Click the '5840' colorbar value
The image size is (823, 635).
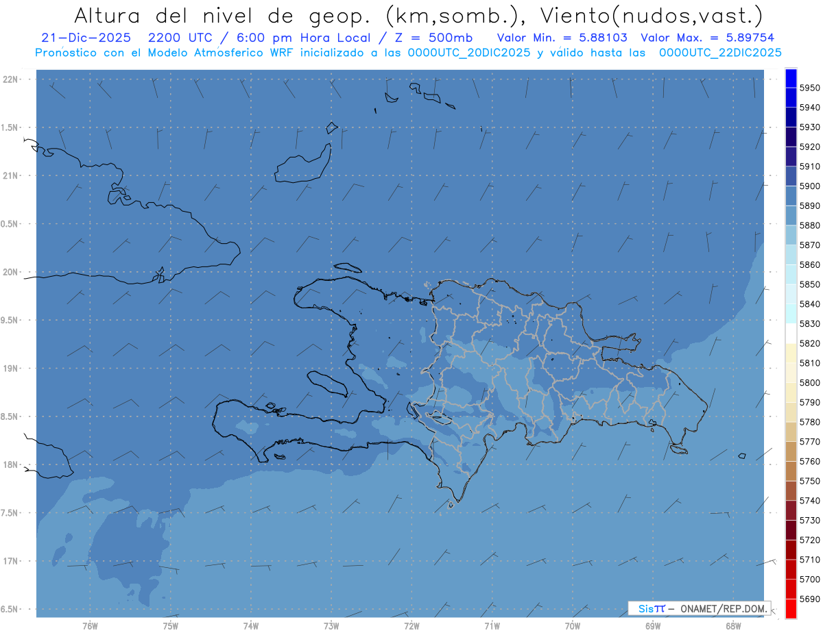(x=809, y=304)
